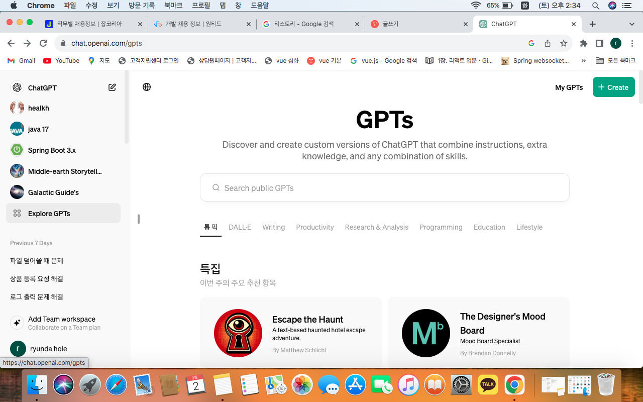The height and width of the screenshot is (402, 643).
Task: Open the Gmail bookmark
Action: click(21, 60)
